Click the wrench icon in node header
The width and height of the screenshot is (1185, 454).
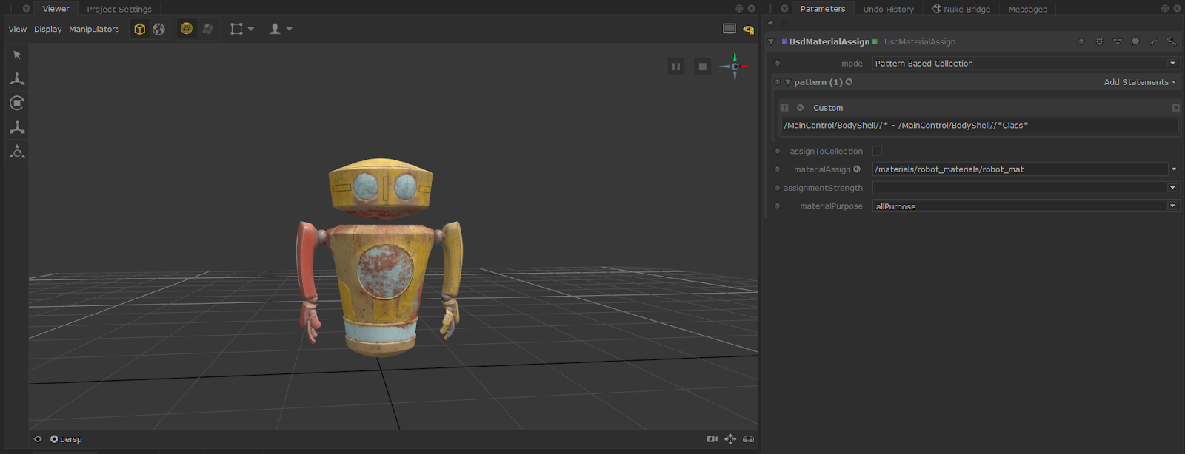tap(1153, 41)
